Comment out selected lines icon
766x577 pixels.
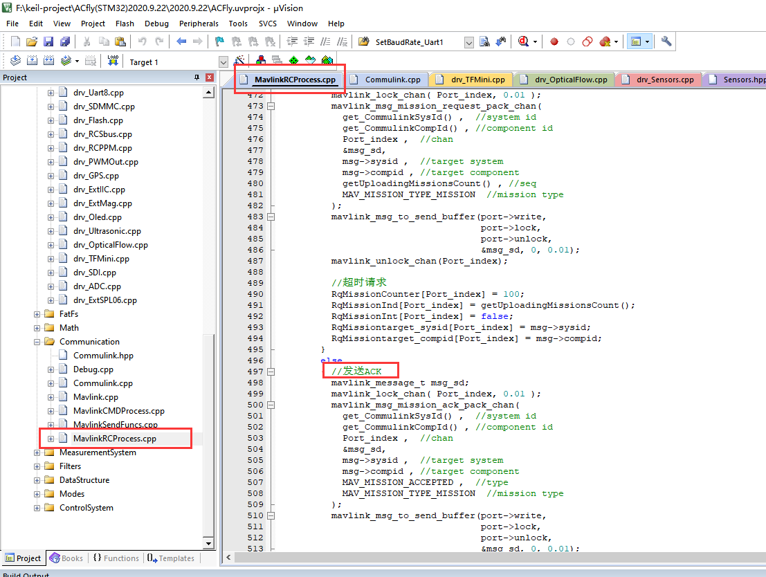[325, 42]
